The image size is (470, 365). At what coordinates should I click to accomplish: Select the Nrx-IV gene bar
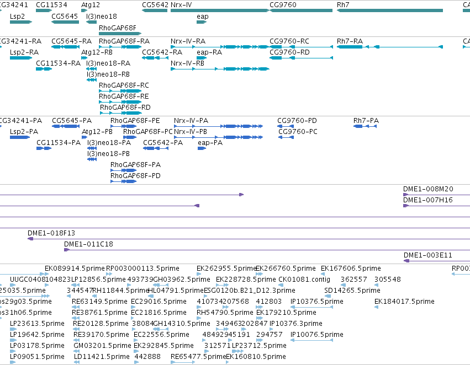tap(220, 10)
